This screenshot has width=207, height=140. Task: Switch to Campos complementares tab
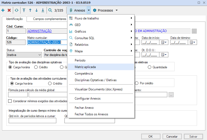[x=49, y=19]
